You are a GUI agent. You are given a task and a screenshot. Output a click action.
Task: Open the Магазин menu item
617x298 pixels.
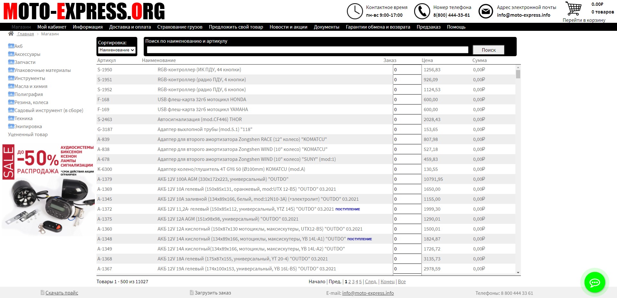[x=21, y=27]
